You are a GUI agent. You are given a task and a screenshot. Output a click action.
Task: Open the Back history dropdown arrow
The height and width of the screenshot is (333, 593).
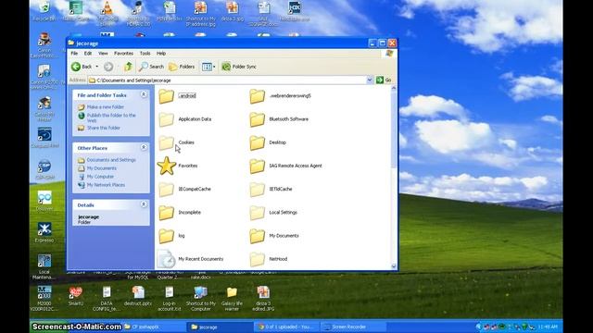(96, 67)
